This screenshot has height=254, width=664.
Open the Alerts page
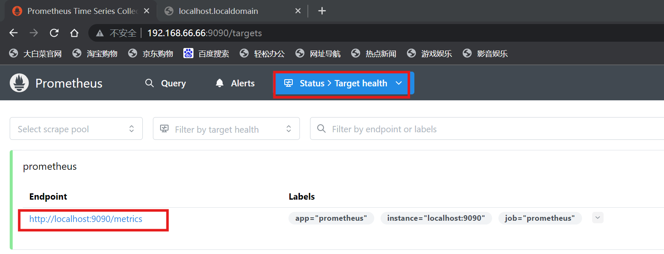(235, 83)
